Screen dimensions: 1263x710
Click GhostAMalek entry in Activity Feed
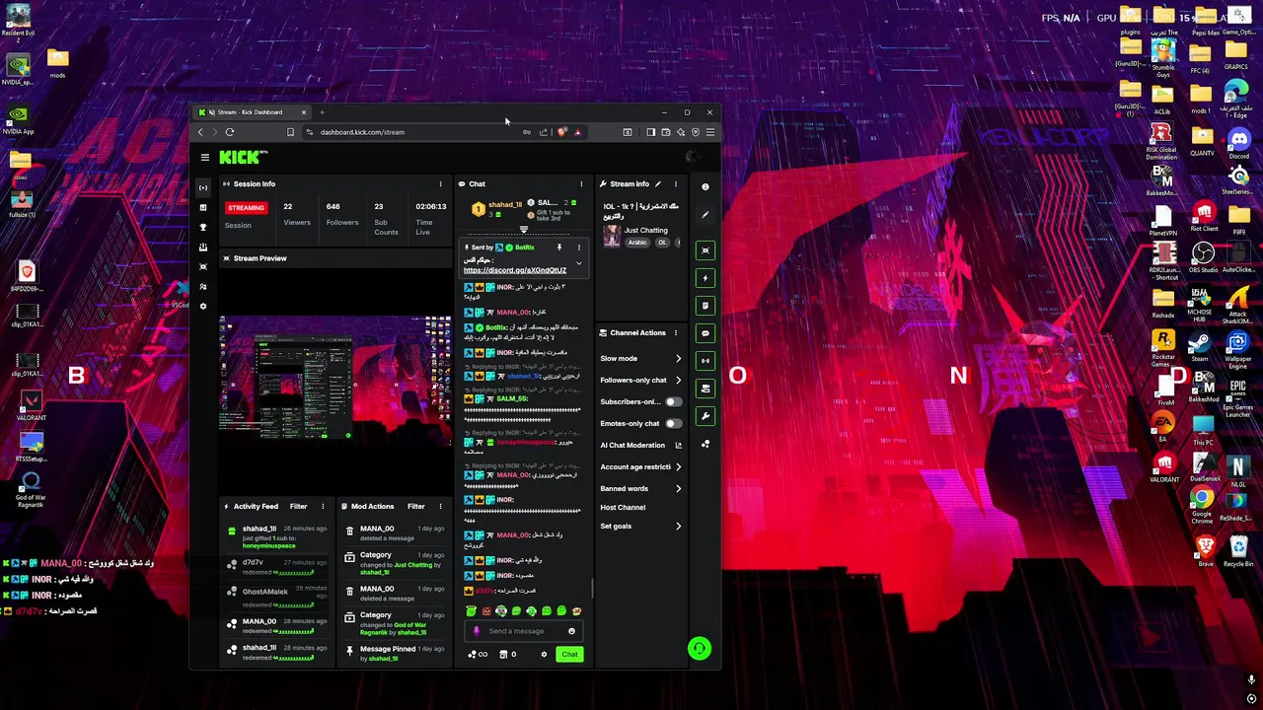[275, 598]
